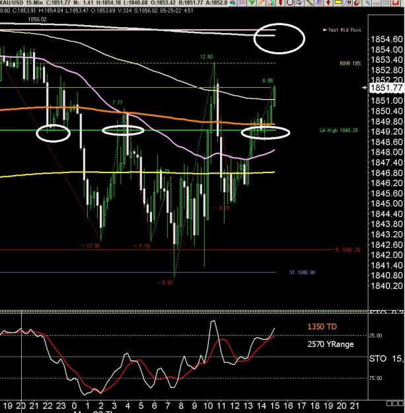Click the red marker toolbar icon

[x=280, y=3]
